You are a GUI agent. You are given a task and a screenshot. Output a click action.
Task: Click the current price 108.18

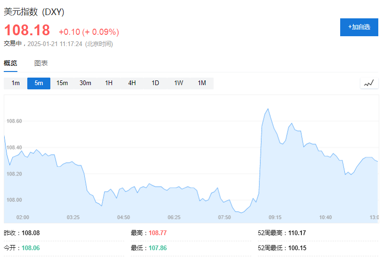(27, 30)
